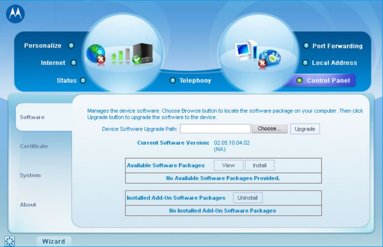Image resolution: width=383 pixels, height=247 pixels.
Task: Click the black modem device icon
Action: pyautogui.click(x=143, y=54)
